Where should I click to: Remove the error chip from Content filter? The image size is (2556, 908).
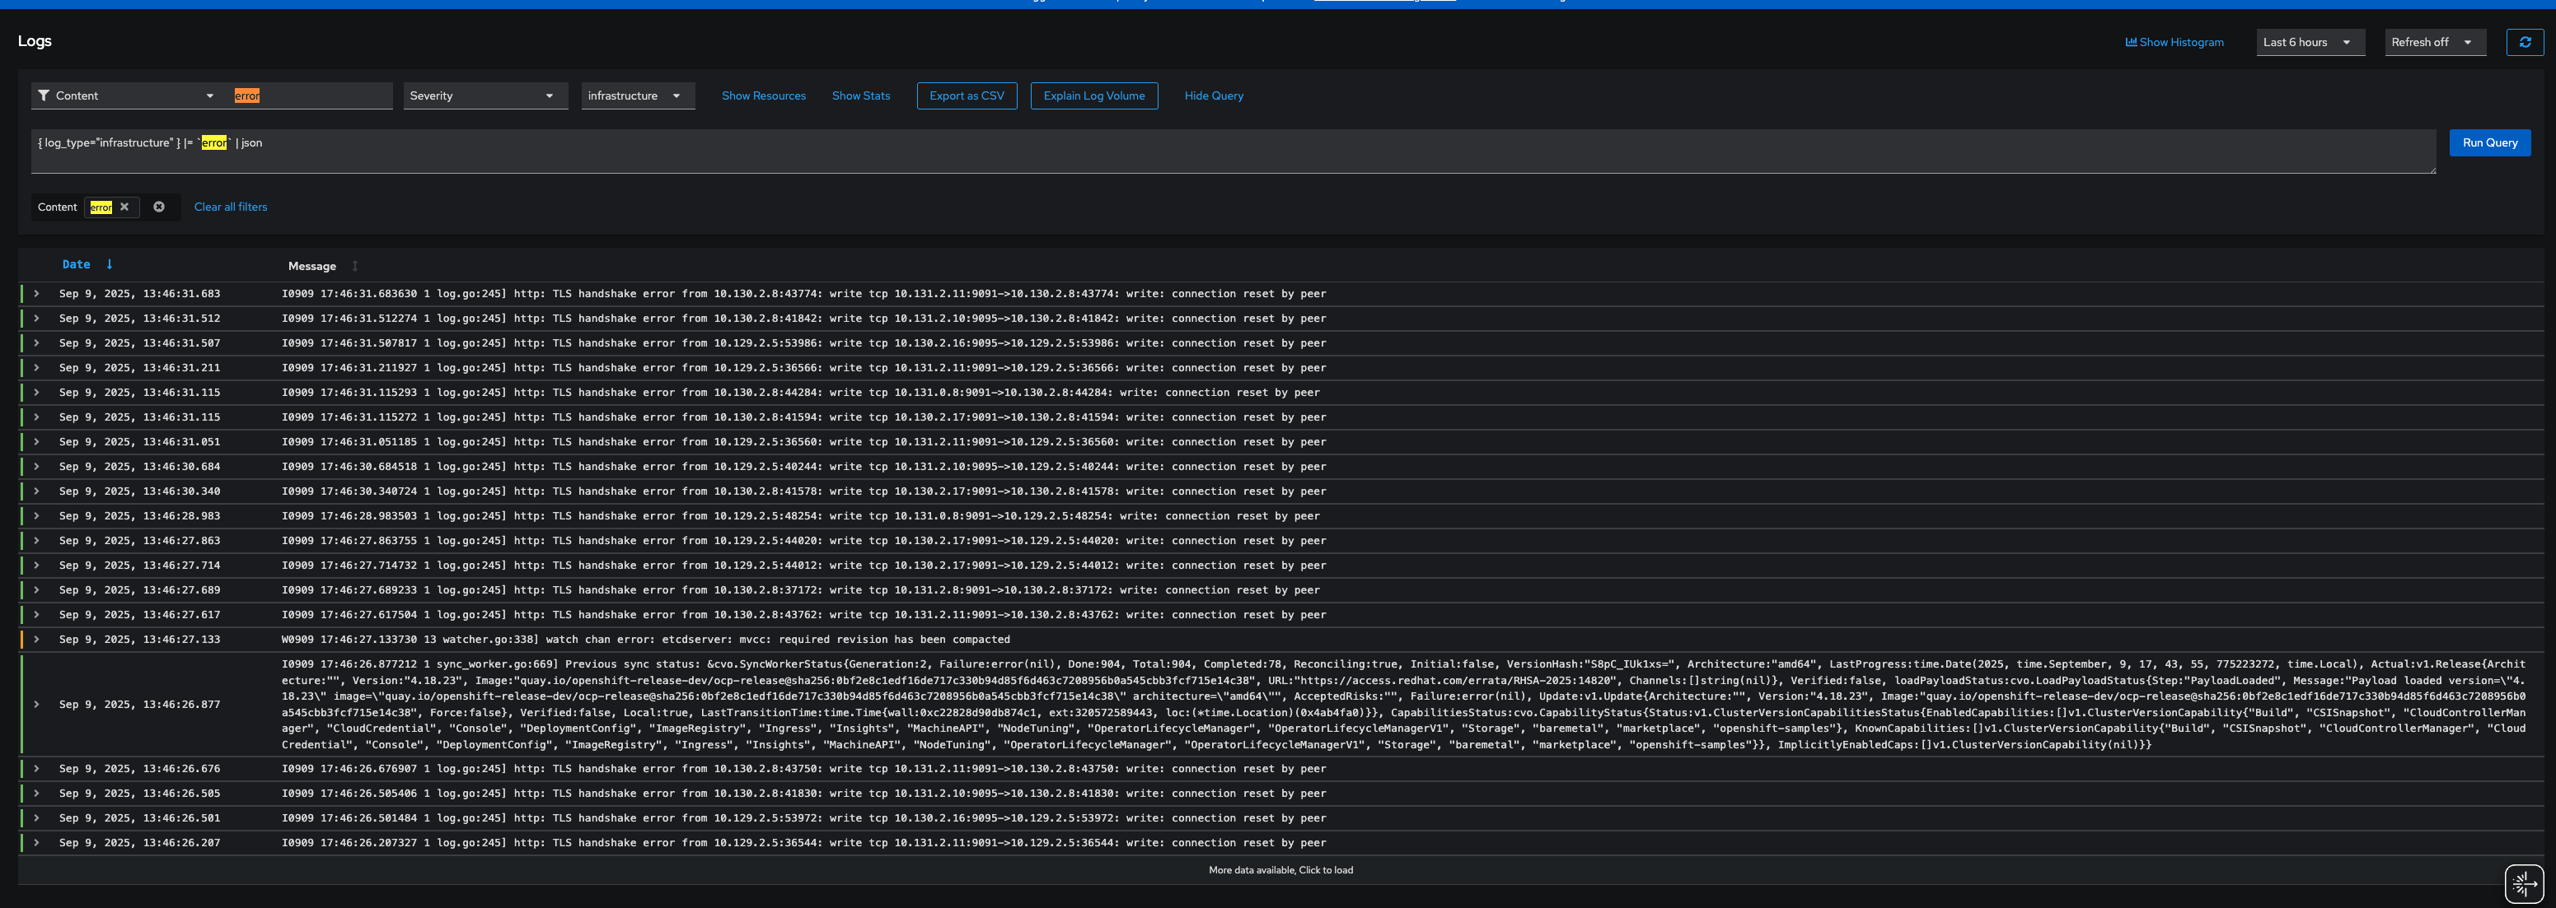click(x=124, y=207)
